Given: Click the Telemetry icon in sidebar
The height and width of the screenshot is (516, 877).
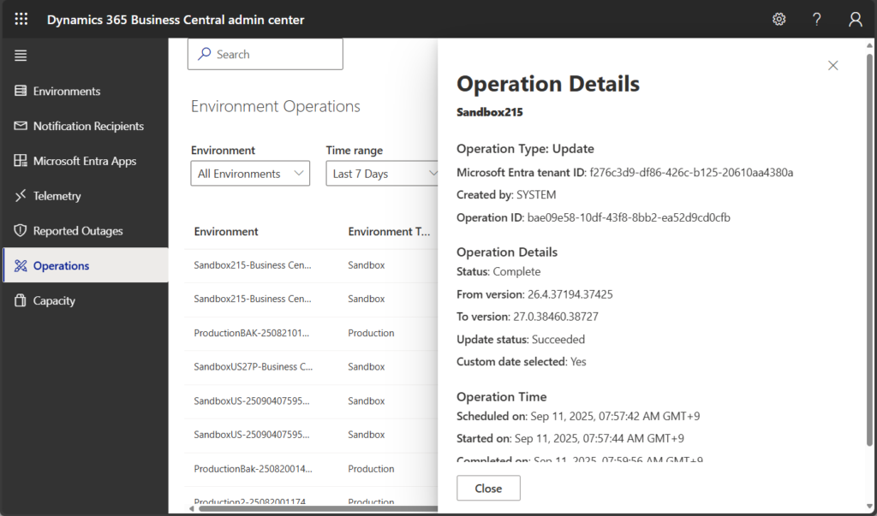Looking at the screenshot, I should pyautogui.click(x=21, y=196).
